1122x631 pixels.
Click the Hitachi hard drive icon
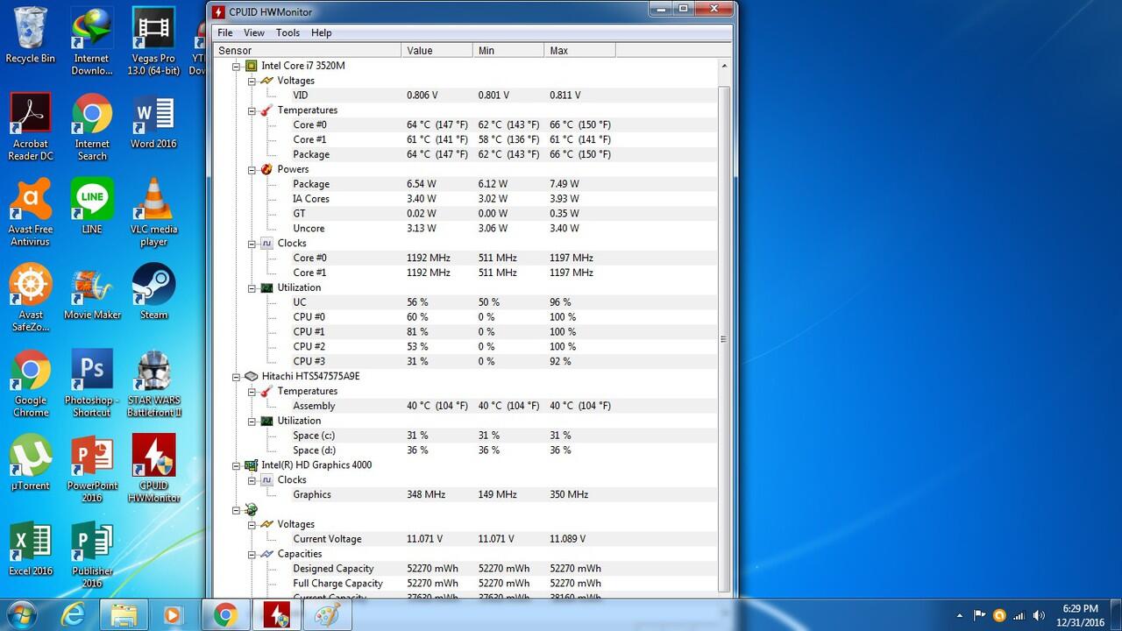[251, 377]
